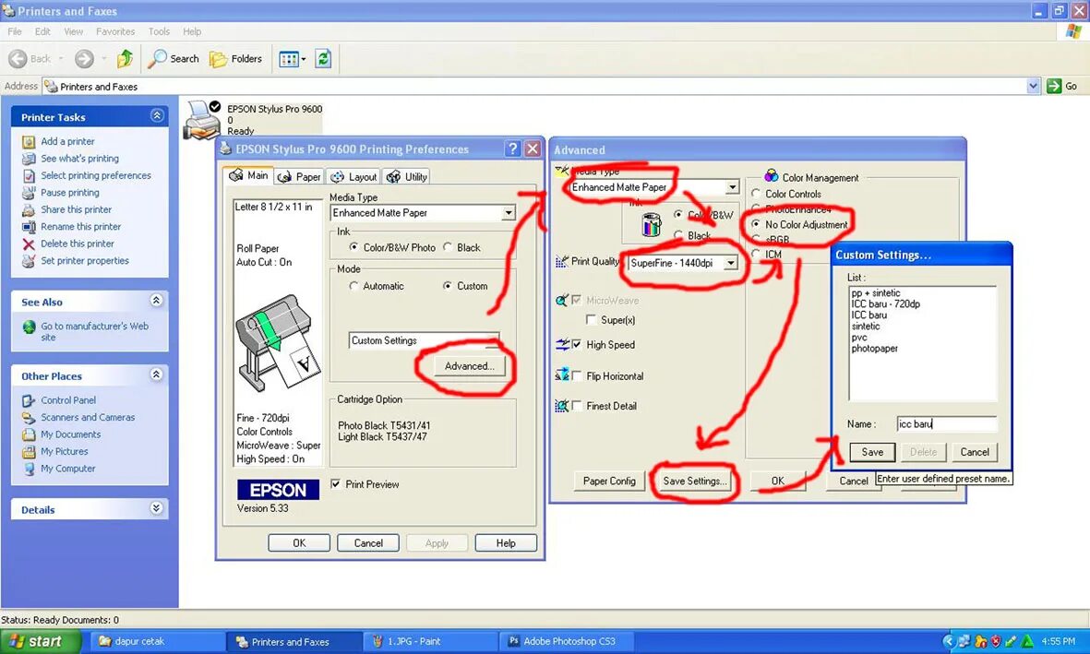Open Scanners and Cameras link

click(88, 417)
